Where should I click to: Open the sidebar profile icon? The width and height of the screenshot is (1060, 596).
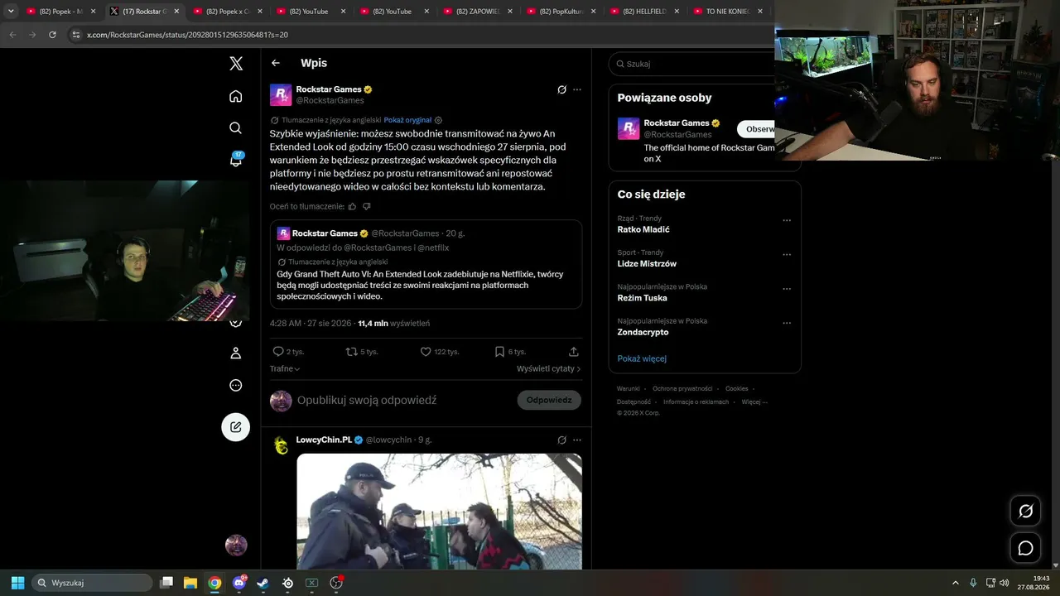[236, 353]
